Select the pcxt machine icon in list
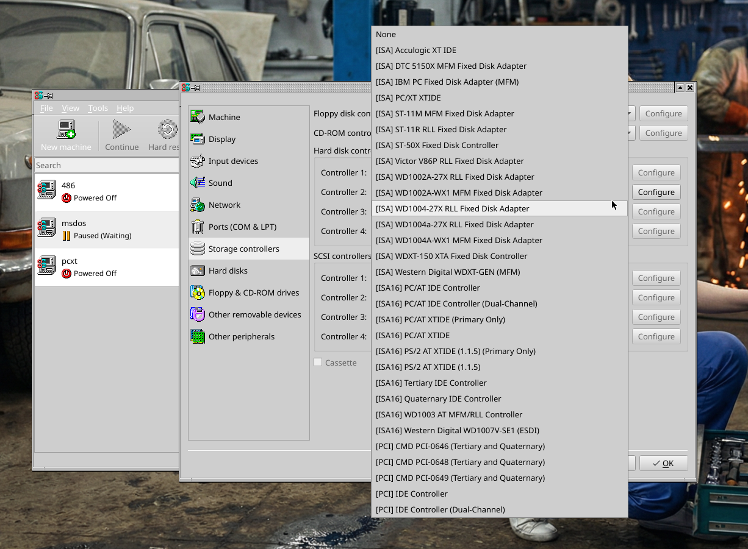Screen dimensions: 748x549 [x=46, y=266]
